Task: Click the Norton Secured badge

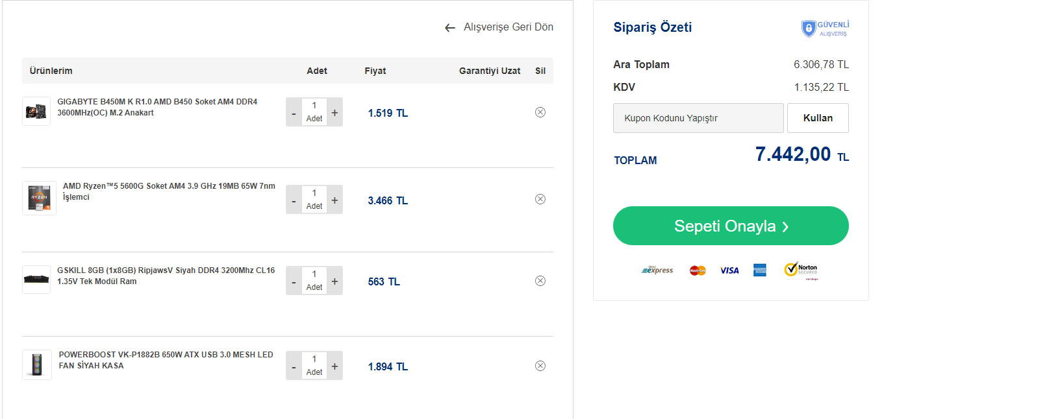Action: (801, 270)
